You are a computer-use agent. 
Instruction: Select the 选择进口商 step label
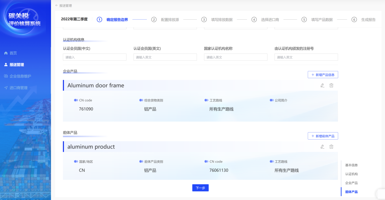coord(270,19)
